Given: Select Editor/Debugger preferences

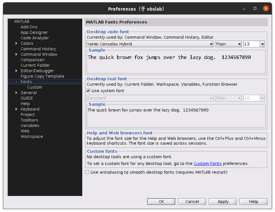Looking at the screenshot, I should pos(38,71).
